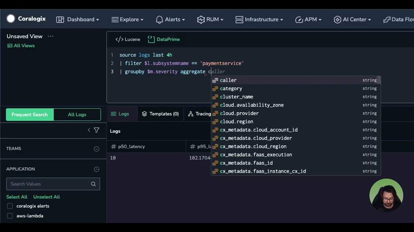
Task: Open the Data Flow menu
Action: (x=398, y=19)
